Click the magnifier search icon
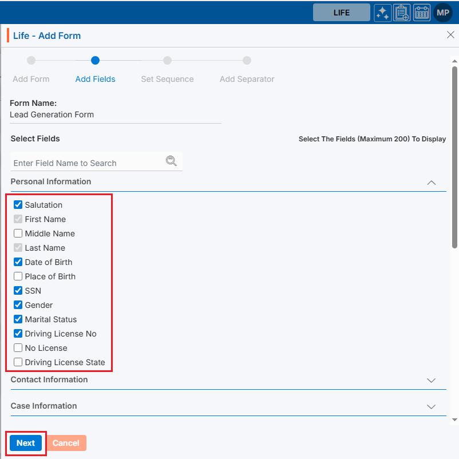 [171, 161]
